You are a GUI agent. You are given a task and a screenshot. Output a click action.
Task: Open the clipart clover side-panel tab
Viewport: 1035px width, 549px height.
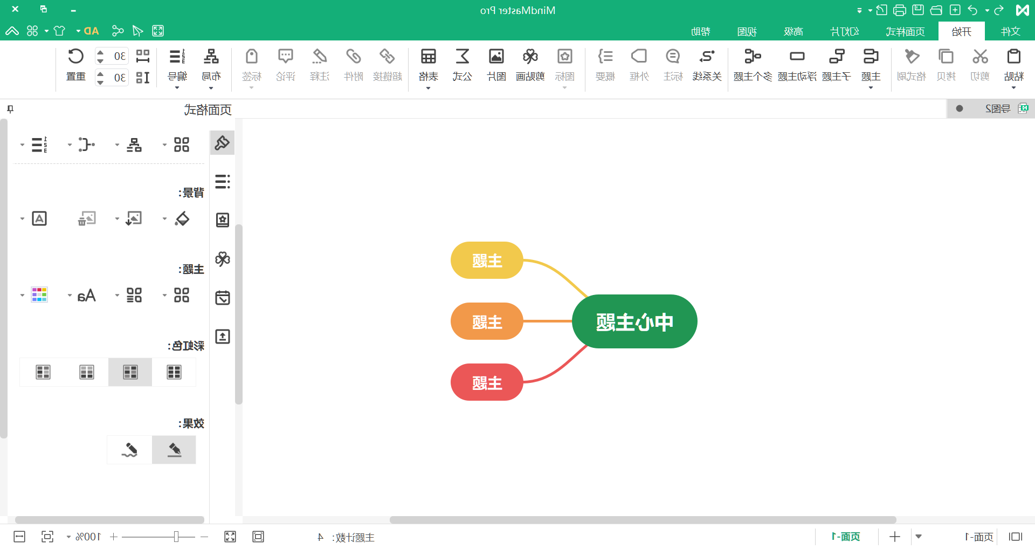pyautogui.click(x=223, y=259)
